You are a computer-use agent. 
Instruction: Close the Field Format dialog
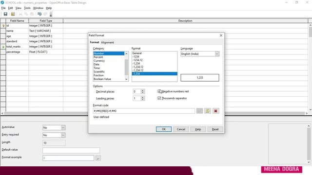pyautogui.click(x=221, y=35)
